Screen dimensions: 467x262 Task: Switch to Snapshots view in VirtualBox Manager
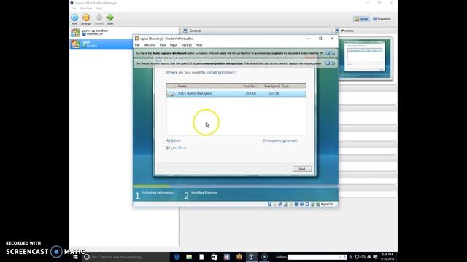[x=382, y=19]
